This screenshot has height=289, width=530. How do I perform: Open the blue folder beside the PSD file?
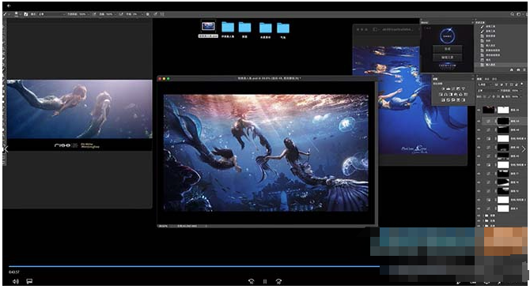click(x=228, y=27)
